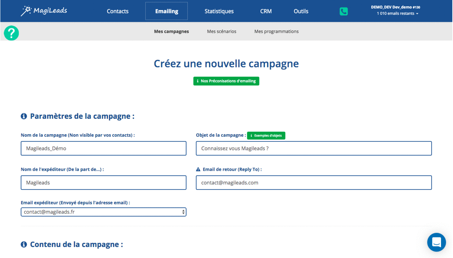Focus the Nom de l'expéditeur field
The height and width of the screenshot is (258, 453).
(x=104, y=183)
